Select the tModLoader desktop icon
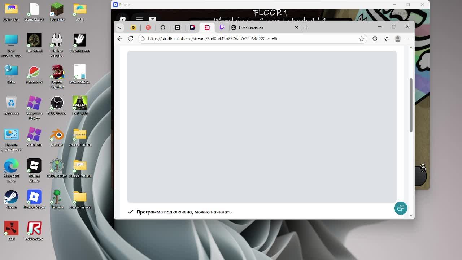Screen dimensions: 462x260 click(x=57, y=169)
